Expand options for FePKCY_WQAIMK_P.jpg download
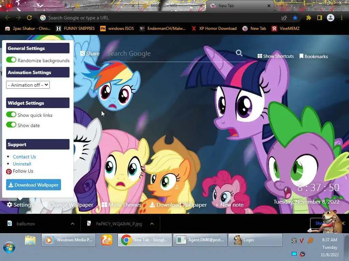 point(152,224)
